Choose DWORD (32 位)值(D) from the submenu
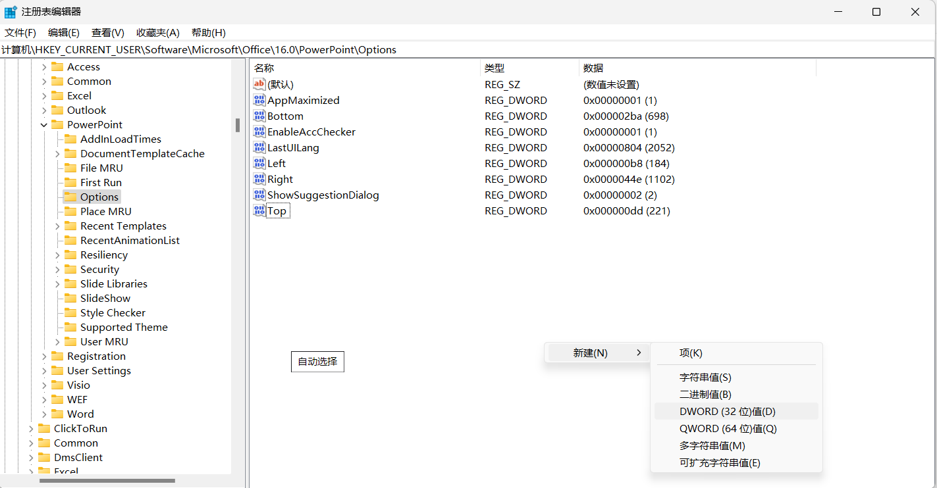Viewport: 937px width, 488px height. [736, 411]
